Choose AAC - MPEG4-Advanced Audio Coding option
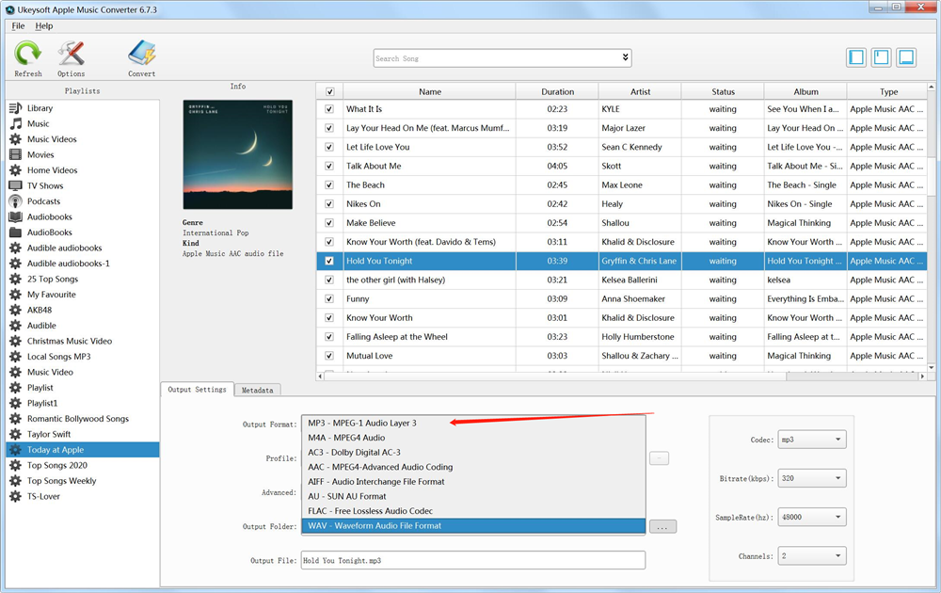Image resolution: width=941 pixels, height=593 pixels. pos(473,467)
